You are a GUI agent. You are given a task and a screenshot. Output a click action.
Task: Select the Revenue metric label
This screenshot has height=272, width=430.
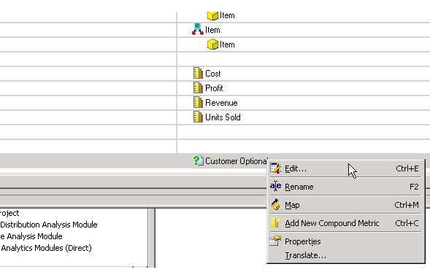tap(221, 103)
